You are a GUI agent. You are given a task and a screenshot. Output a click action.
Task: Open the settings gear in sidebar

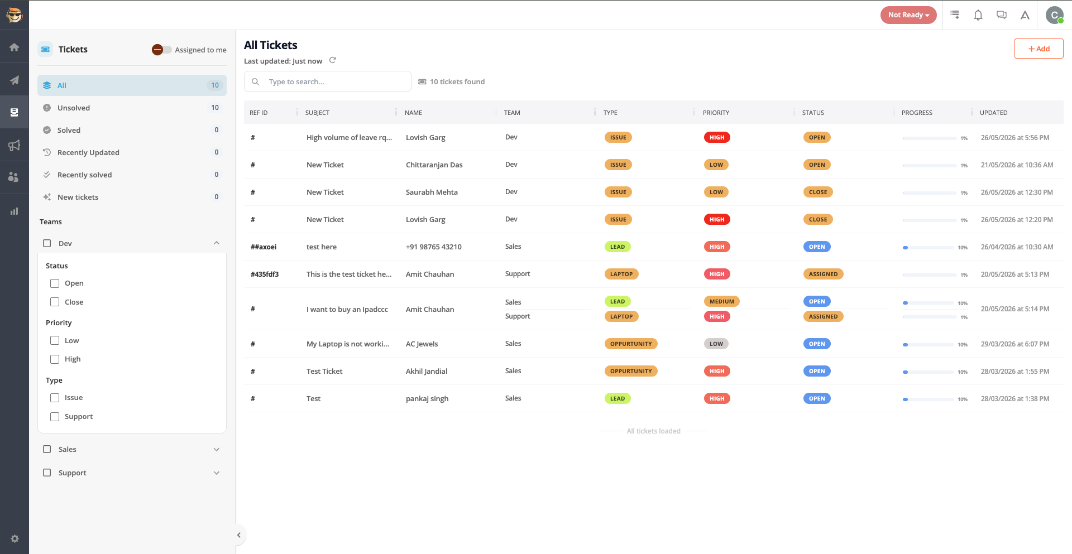coord(15,538)
